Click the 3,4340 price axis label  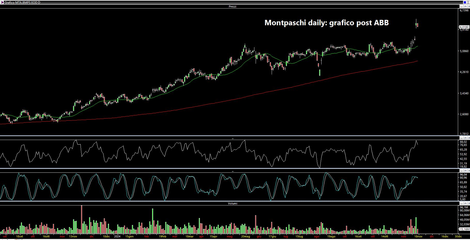[x=464, y=93]
